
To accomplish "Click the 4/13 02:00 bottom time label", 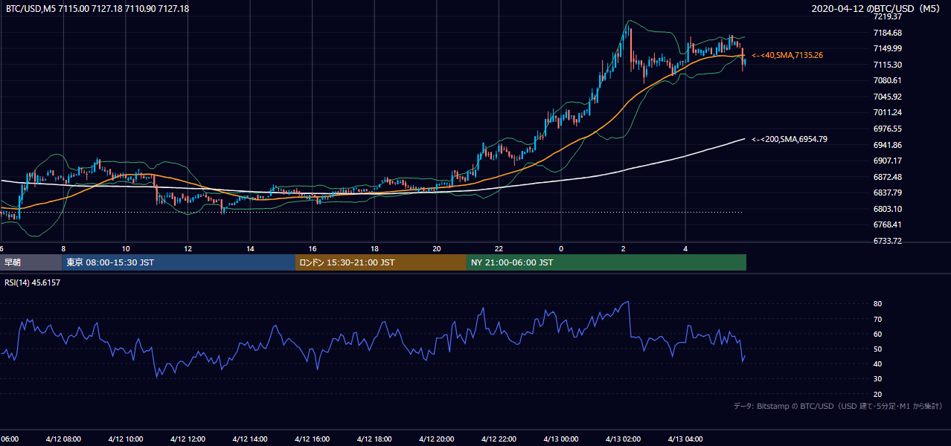I will [622, 439].
